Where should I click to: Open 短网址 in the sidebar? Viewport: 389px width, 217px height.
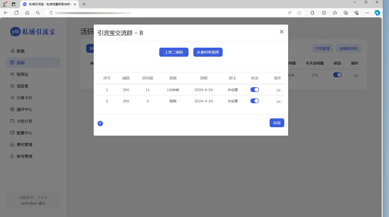tap(22, 74)
